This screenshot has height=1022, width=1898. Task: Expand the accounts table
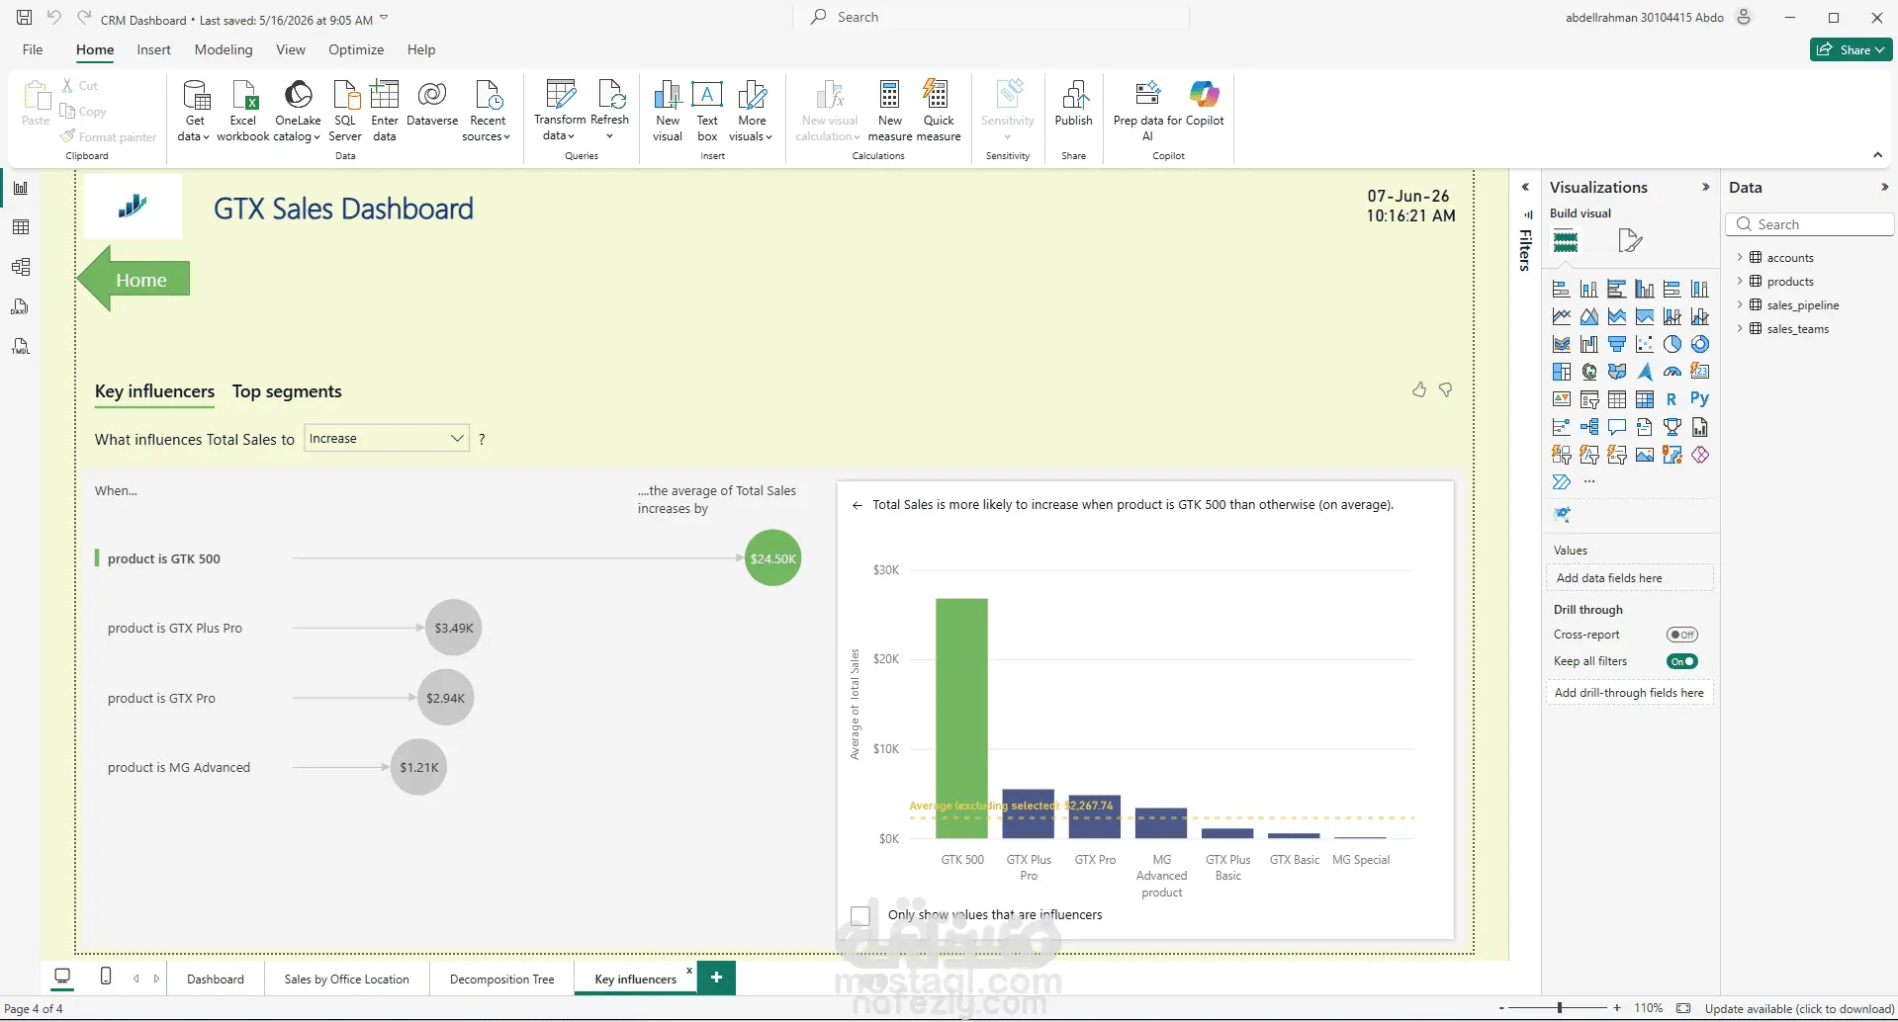coord(1740,258)
